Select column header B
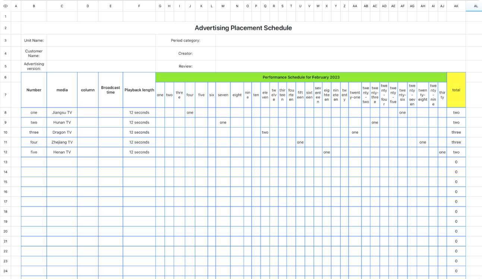 tap(34, 6)
